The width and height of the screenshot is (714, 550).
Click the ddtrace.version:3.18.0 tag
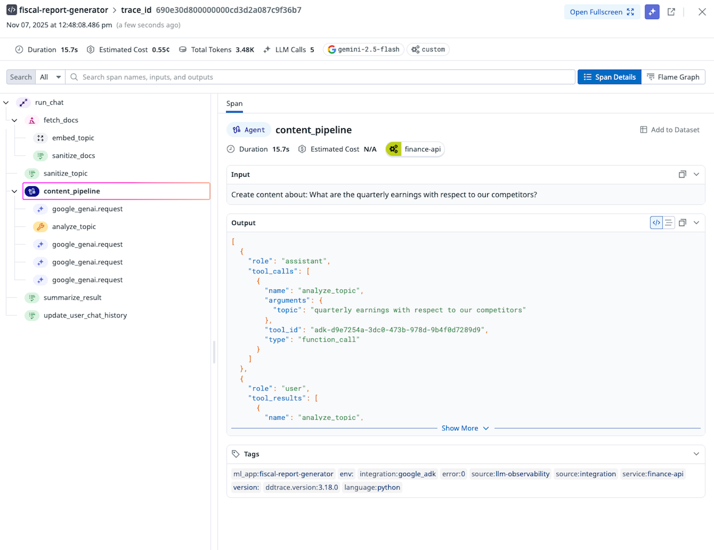coord(301,487)
